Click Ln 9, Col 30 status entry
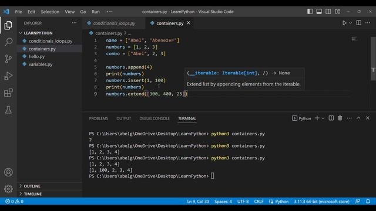 coord(198,202)
